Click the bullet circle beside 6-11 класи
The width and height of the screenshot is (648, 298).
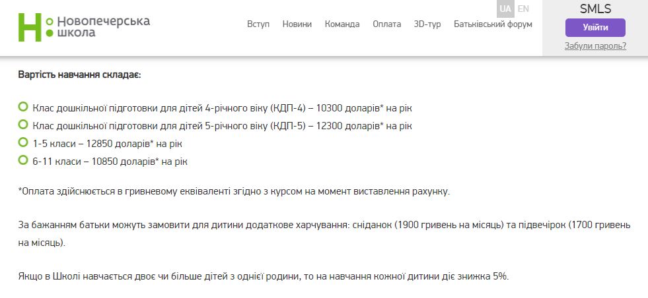tap(23, 160)
